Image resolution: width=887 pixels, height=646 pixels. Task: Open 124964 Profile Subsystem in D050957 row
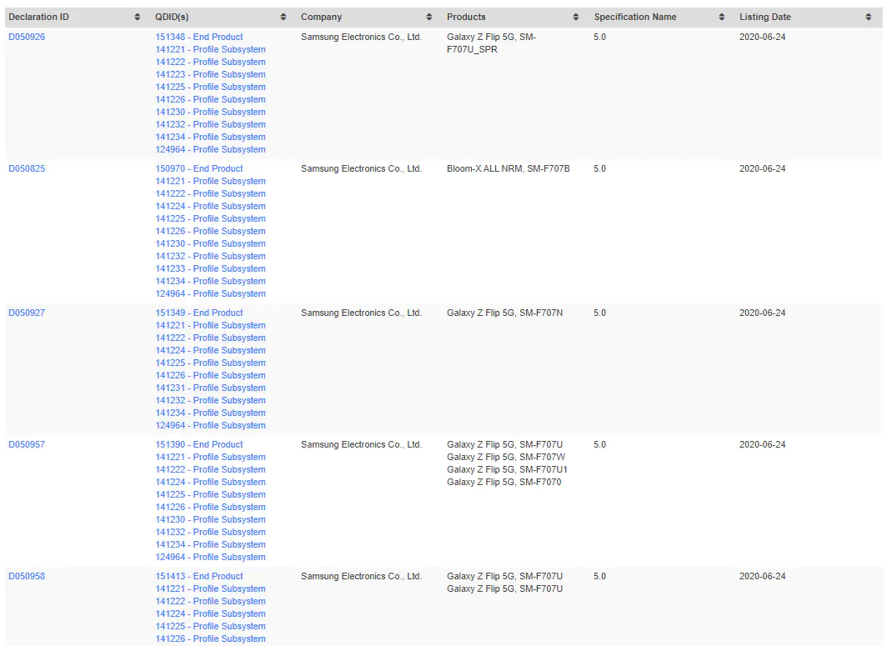tap(210, 557)
